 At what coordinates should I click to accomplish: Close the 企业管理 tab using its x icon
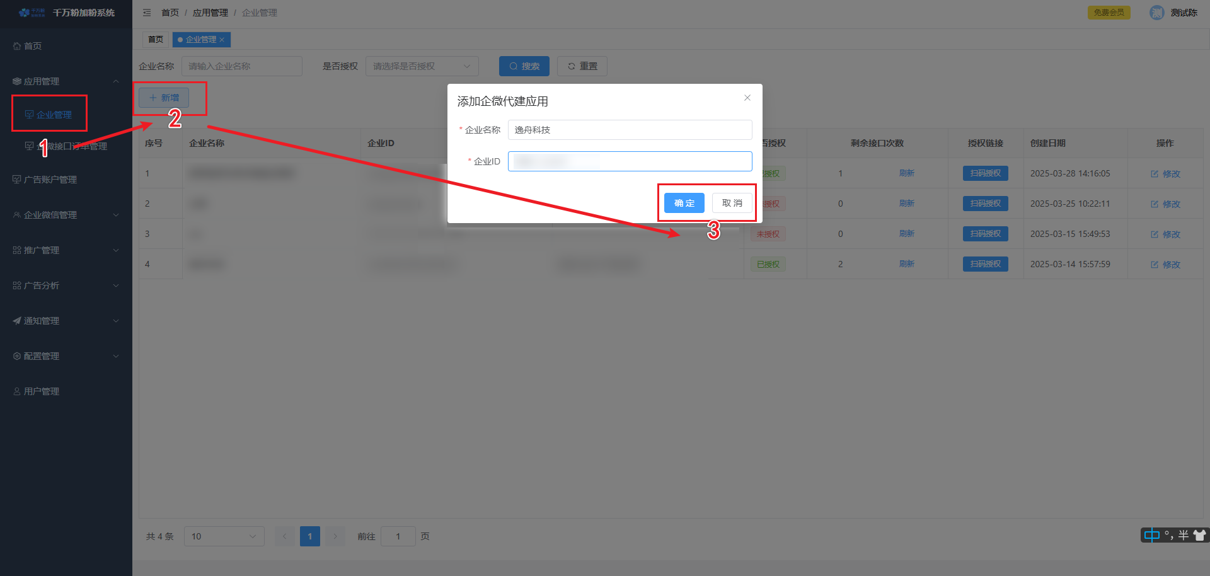click(x=222, y=40)
